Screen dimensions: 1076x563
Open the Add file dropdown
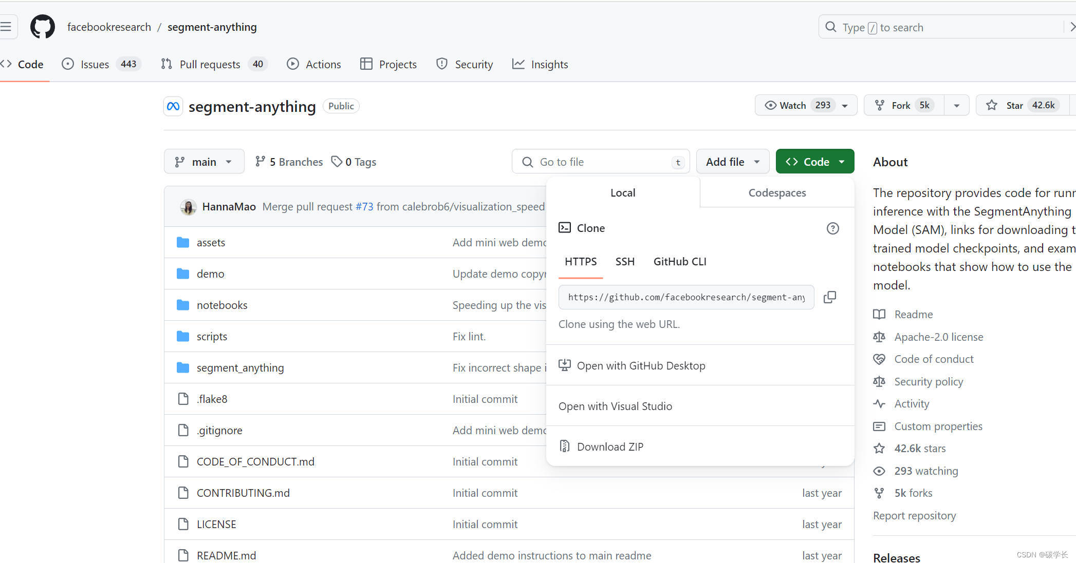point(732,162)
